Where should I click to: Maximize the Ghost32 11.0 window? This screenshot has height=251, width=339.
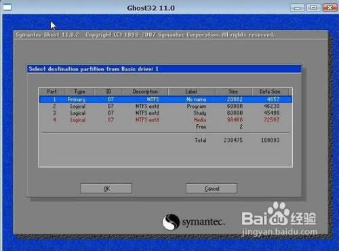pyautogui.click(x=313, y=7)
